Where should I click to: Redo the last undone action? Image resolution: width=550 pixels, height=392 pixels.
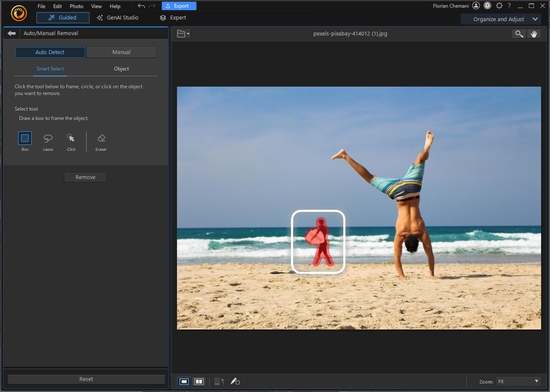[x=152, y=6]
